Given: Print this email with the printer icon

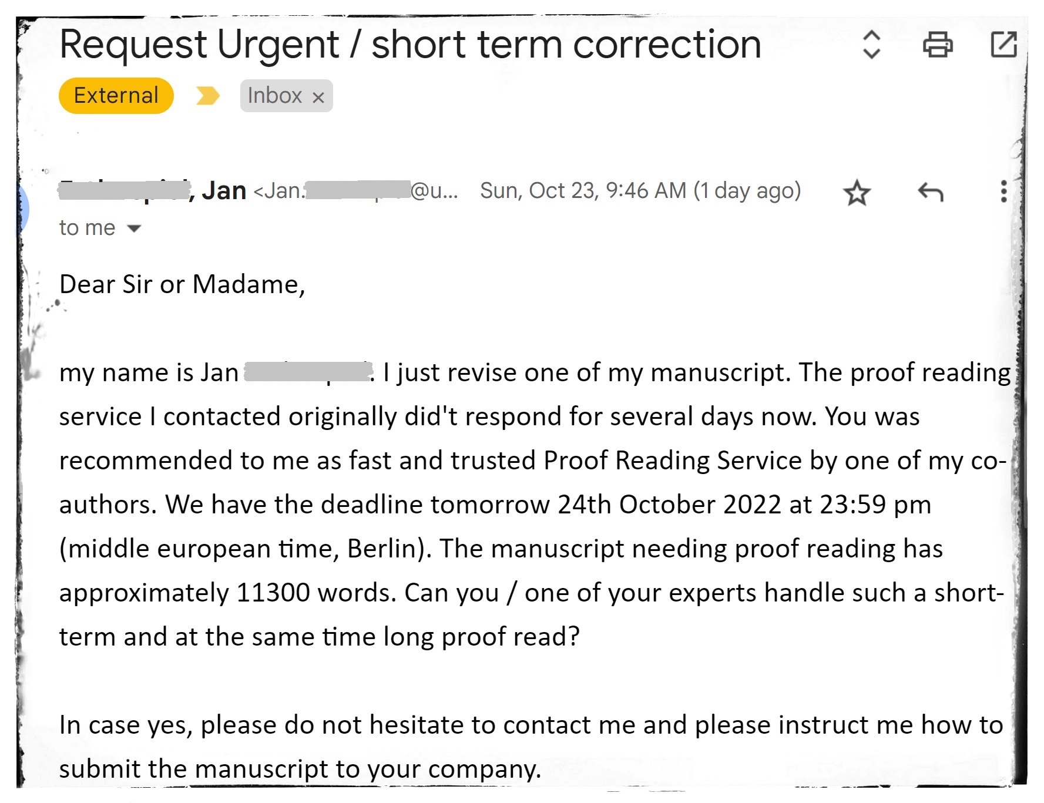Looking at the screenshot, I should click(938, 44).
